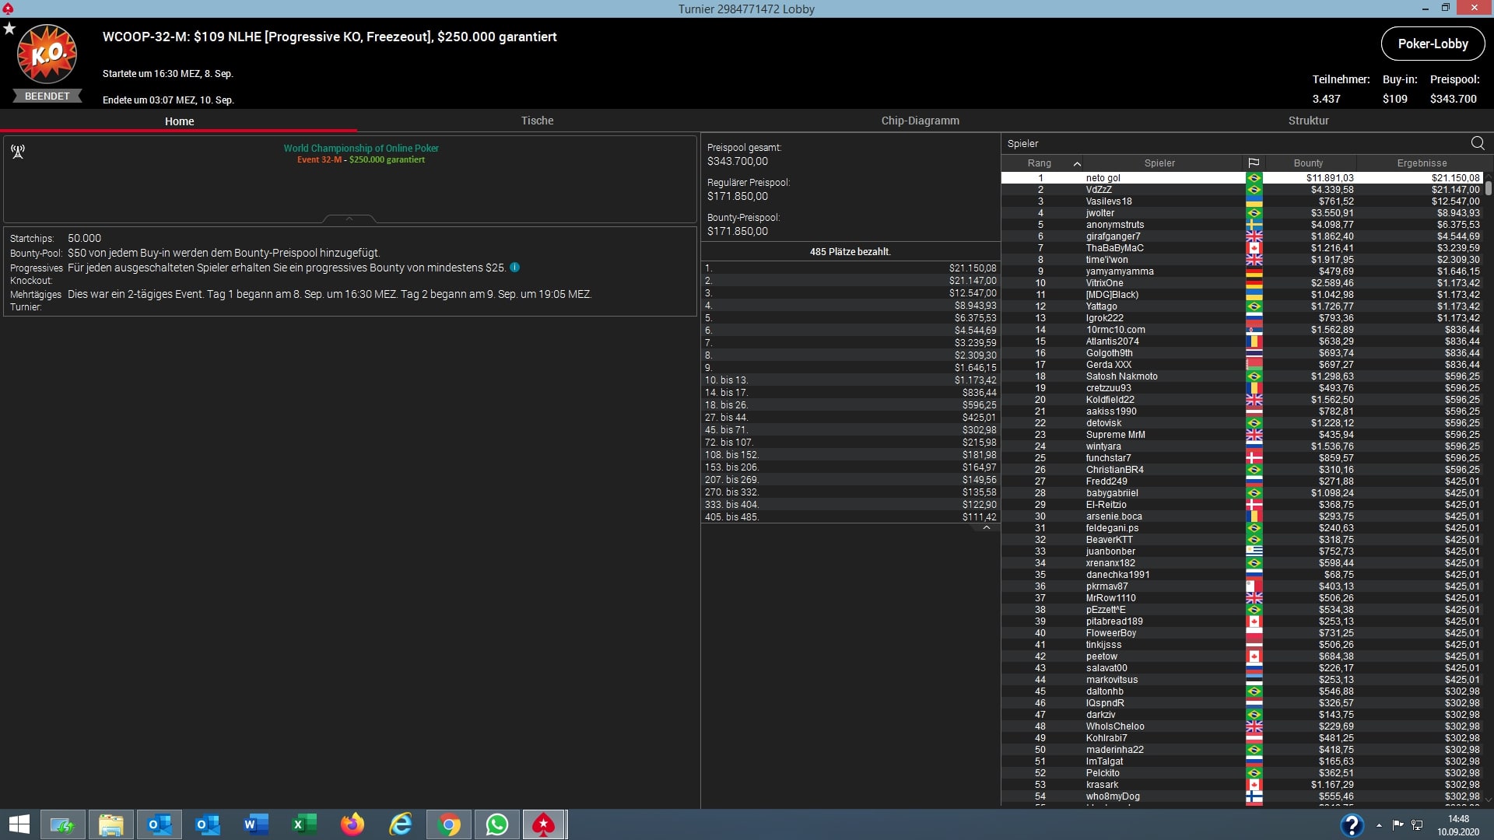The image size is (1494, 840).
Task: Open player search magnifier icon
Action: 1477,143
